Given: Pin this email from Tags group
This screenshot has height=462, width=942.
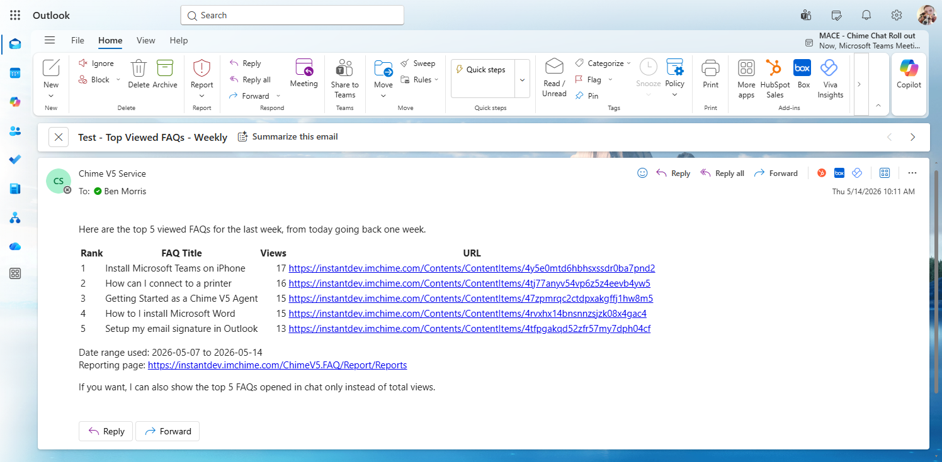Looking at the screenshot, I should pyautogui.click(x=587, y=96).
